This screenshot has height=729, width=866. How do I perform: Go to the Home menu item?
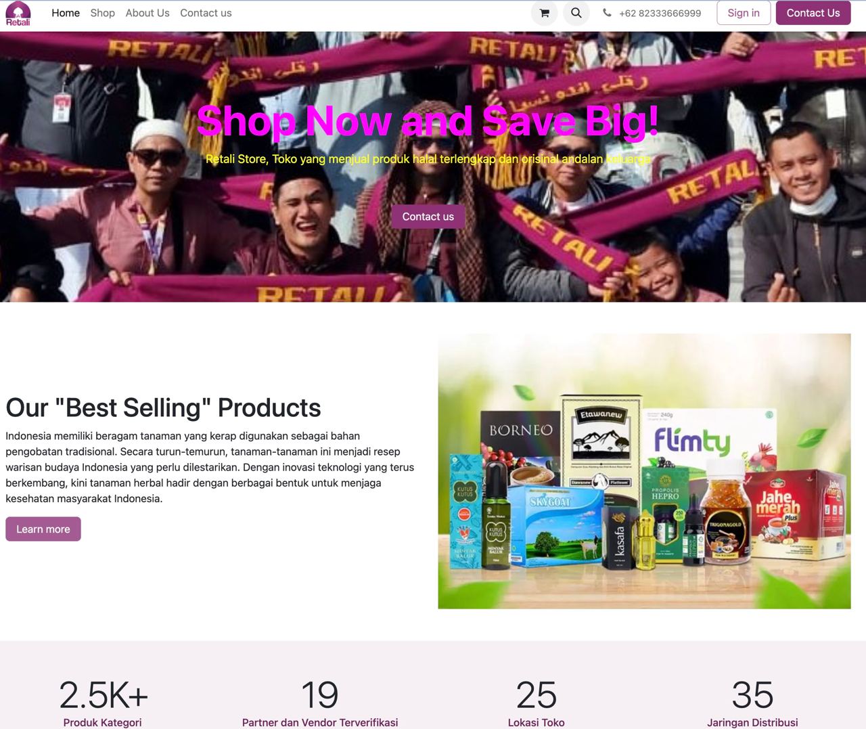[x=66, y=13]
